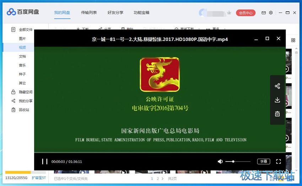The image size is (302, 186).
Task: Click the 隐藏空间 lock icon
Action: click(x=13, y=92)
